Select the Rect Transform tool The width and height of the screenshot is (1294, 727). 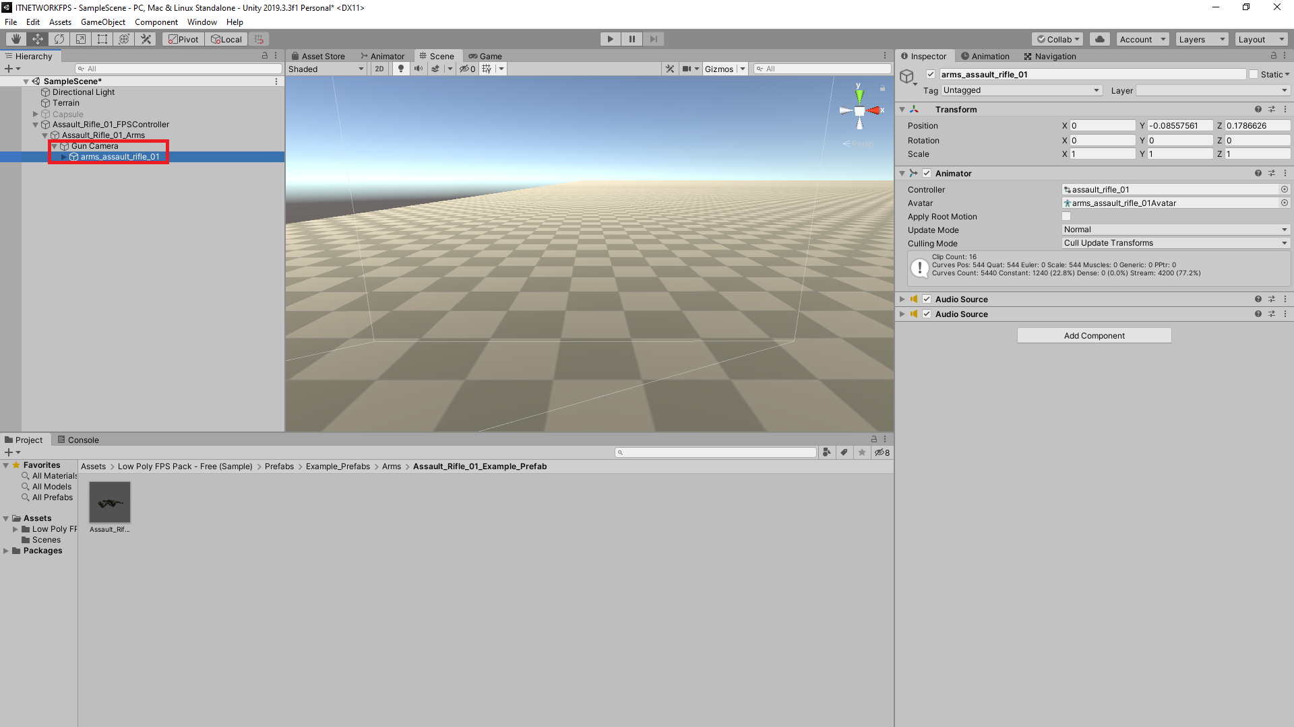point(102,38)
